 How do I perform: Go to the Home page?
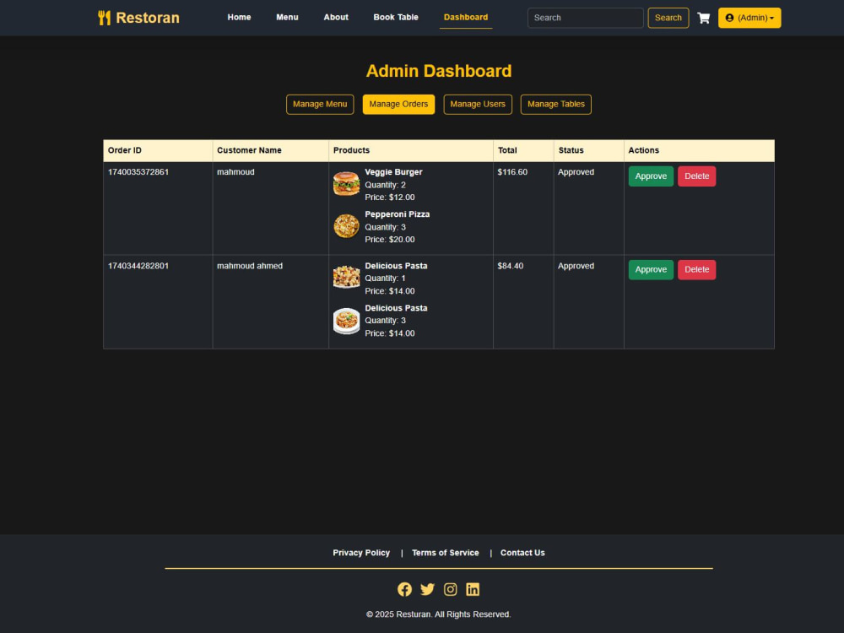click(x=239, y=17)
